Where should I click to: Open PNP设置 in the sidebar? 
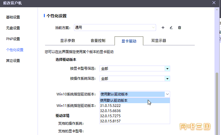(13, 39)
